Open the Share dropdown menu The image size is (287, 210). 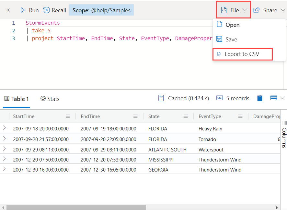(270, 10)
